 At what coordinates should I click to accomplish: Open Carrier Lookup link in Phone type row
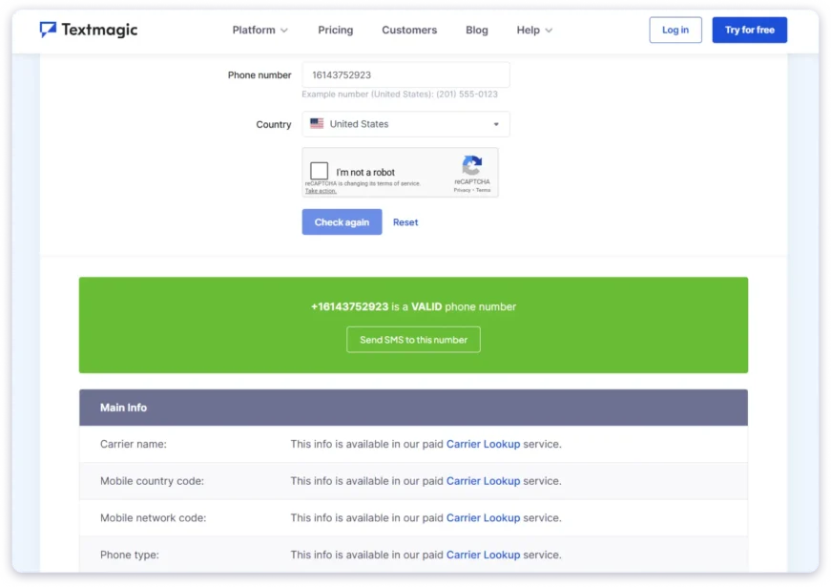[483, 555]
